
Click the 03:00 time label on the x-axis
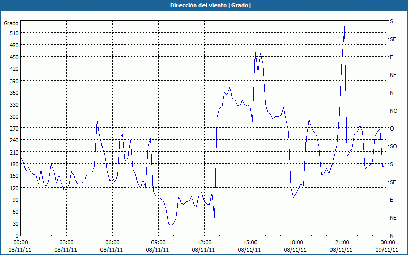67,243
